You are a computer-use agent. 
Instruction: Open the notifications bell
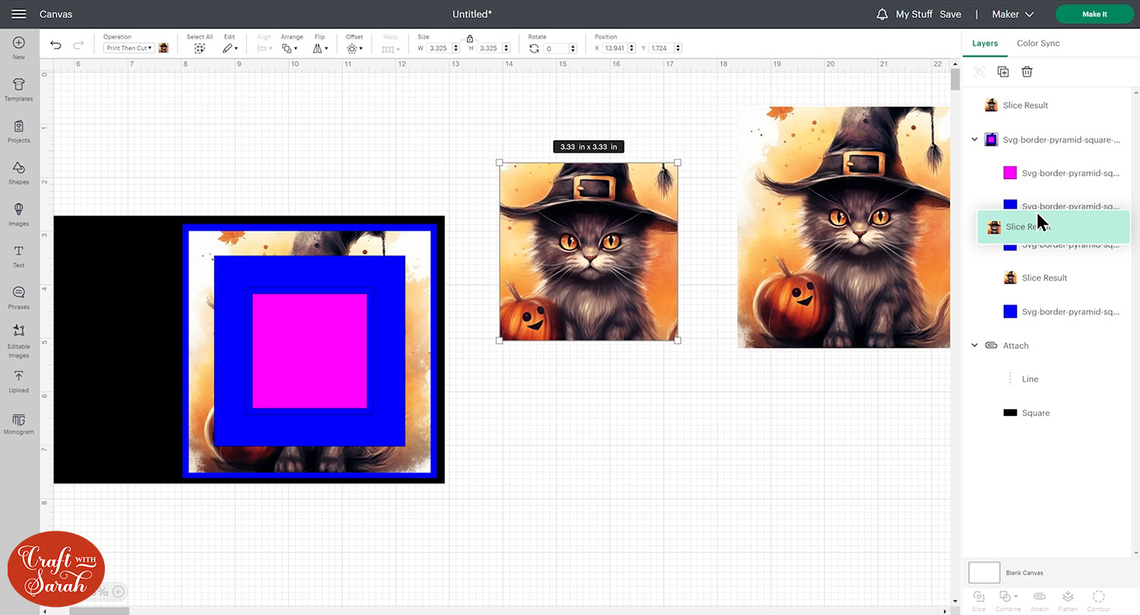[882, 14]
